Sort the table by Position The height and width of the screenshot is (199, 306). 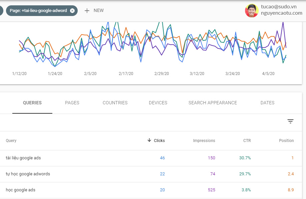tap(286, 140)
